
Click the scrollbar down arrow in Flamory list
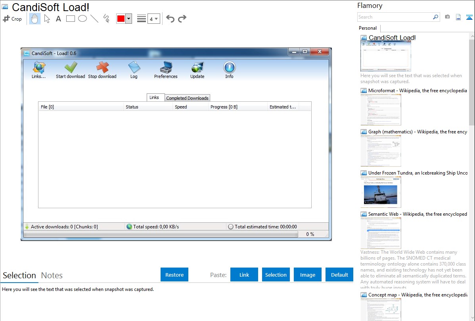point(472,318)
